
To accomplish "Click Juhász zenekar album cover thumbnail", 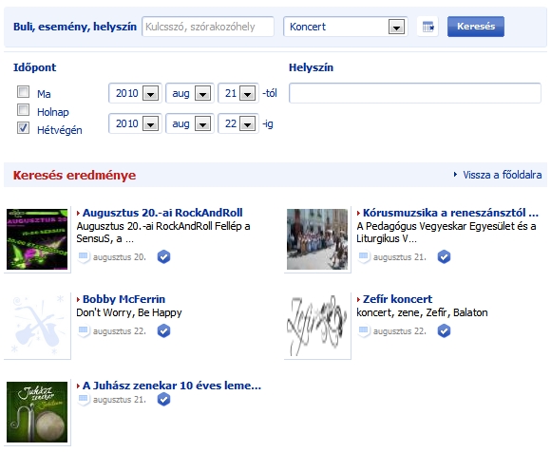I will click(37, 412).
